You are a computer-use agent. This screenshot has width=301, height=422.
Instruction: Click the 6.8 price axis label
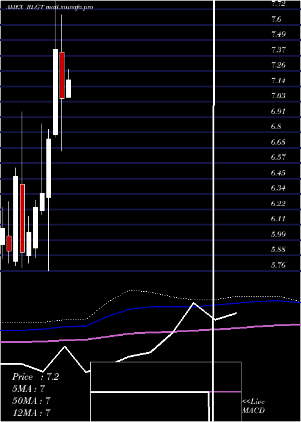(276, 127)
